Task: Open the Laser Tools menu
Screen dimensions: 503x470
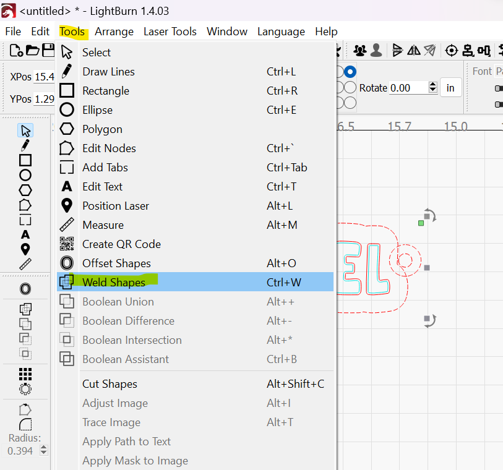Action: tap(170, 32)
